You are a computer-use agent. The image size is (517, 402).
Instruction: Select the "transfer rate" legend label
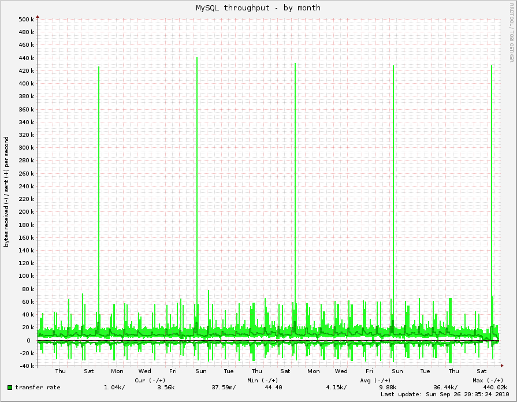click(38, 388)
